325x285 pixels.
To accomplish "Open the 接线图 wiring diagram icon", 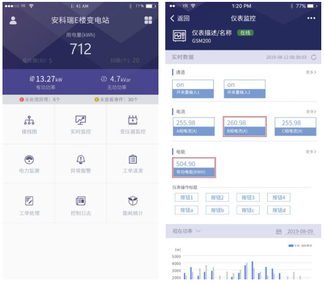I will [x=29, y=120].
